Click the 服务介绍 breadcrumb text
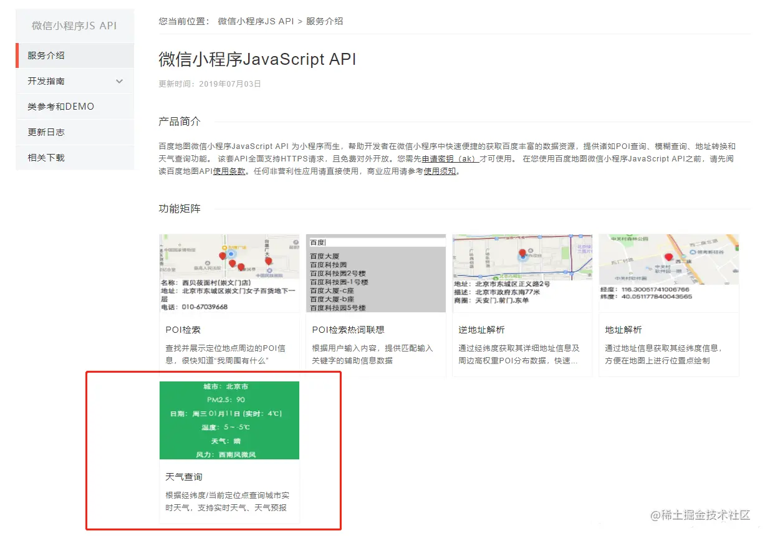This screenshot has height=536, width=765. 324,21
